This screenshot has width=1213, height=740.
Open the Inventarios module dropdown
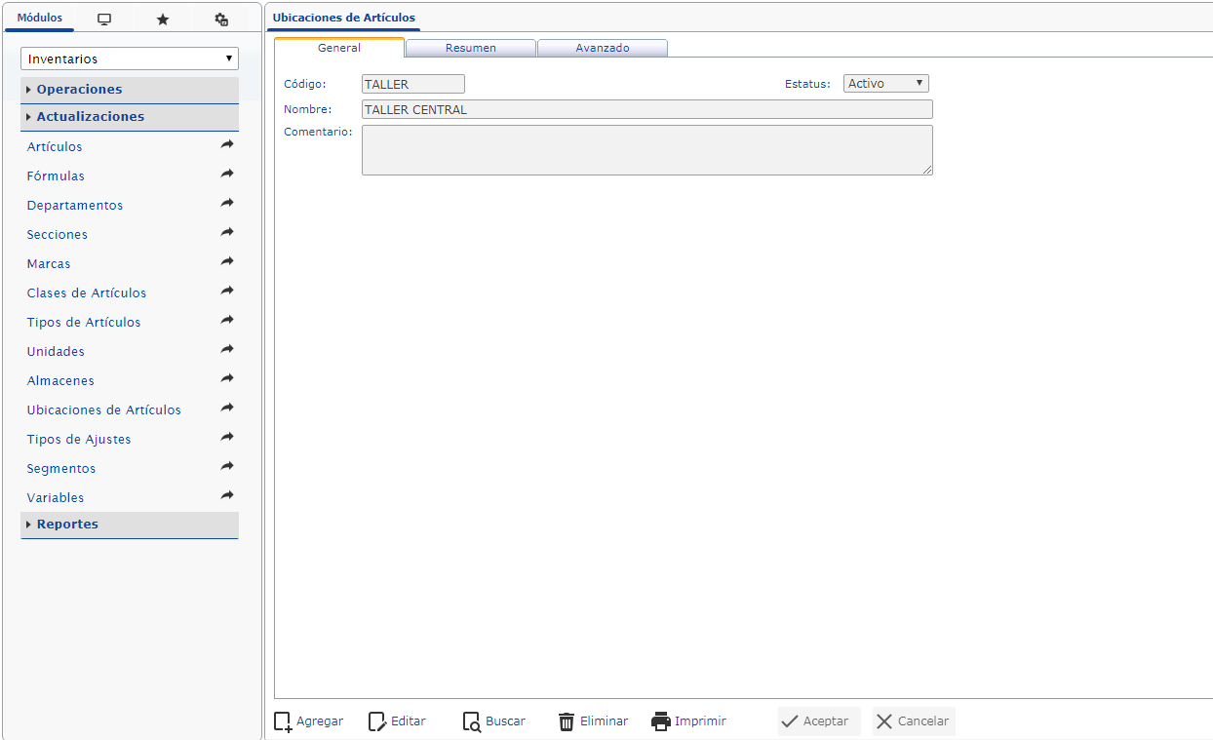click(x=130, y=58)
